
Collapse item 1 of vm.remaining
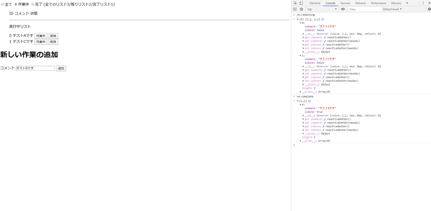click(x=301, y=56)
